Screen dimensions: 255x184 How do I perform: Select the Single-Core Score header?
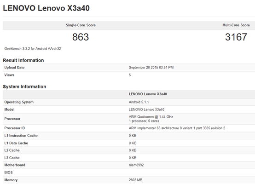pyautogui.click(x=81, y=25)
